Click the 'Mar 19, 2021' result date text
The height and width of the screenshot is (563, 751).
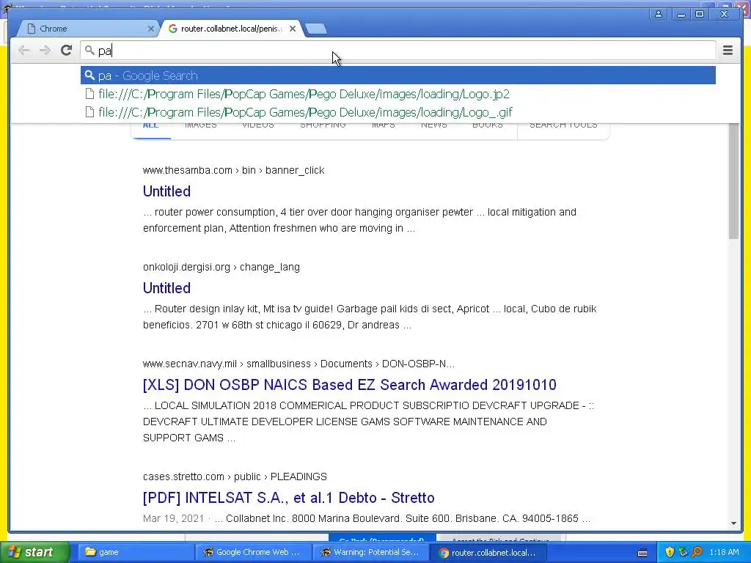click(173, 518)
